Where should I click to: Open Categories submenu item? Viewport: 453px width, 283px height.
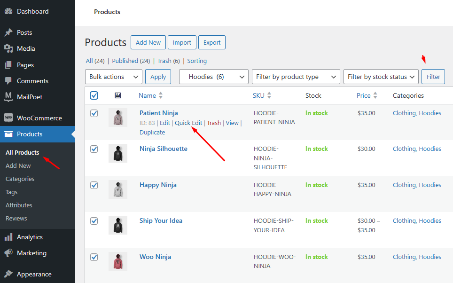coord(20,179)
